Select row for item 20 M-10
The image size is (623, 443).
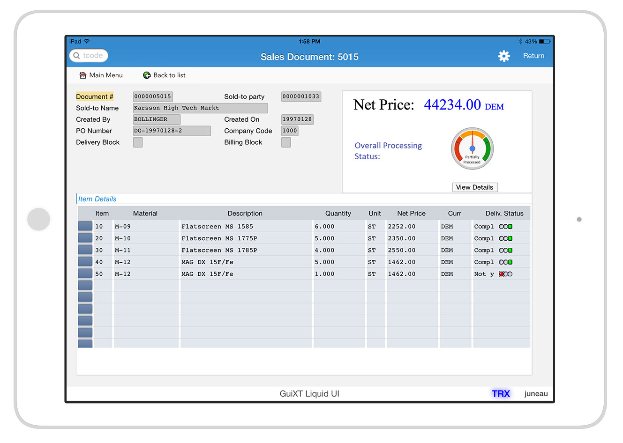click(85, 238)
